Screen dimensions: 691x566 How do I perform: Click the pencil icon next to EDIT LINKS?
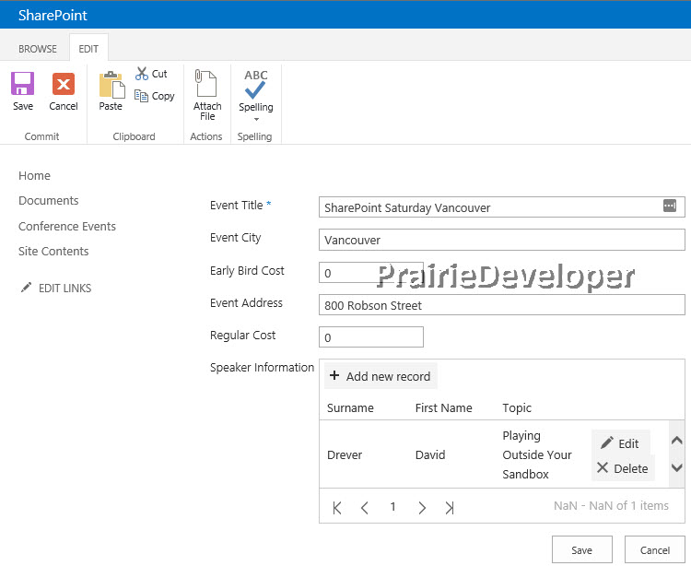(x=26, y=288)
